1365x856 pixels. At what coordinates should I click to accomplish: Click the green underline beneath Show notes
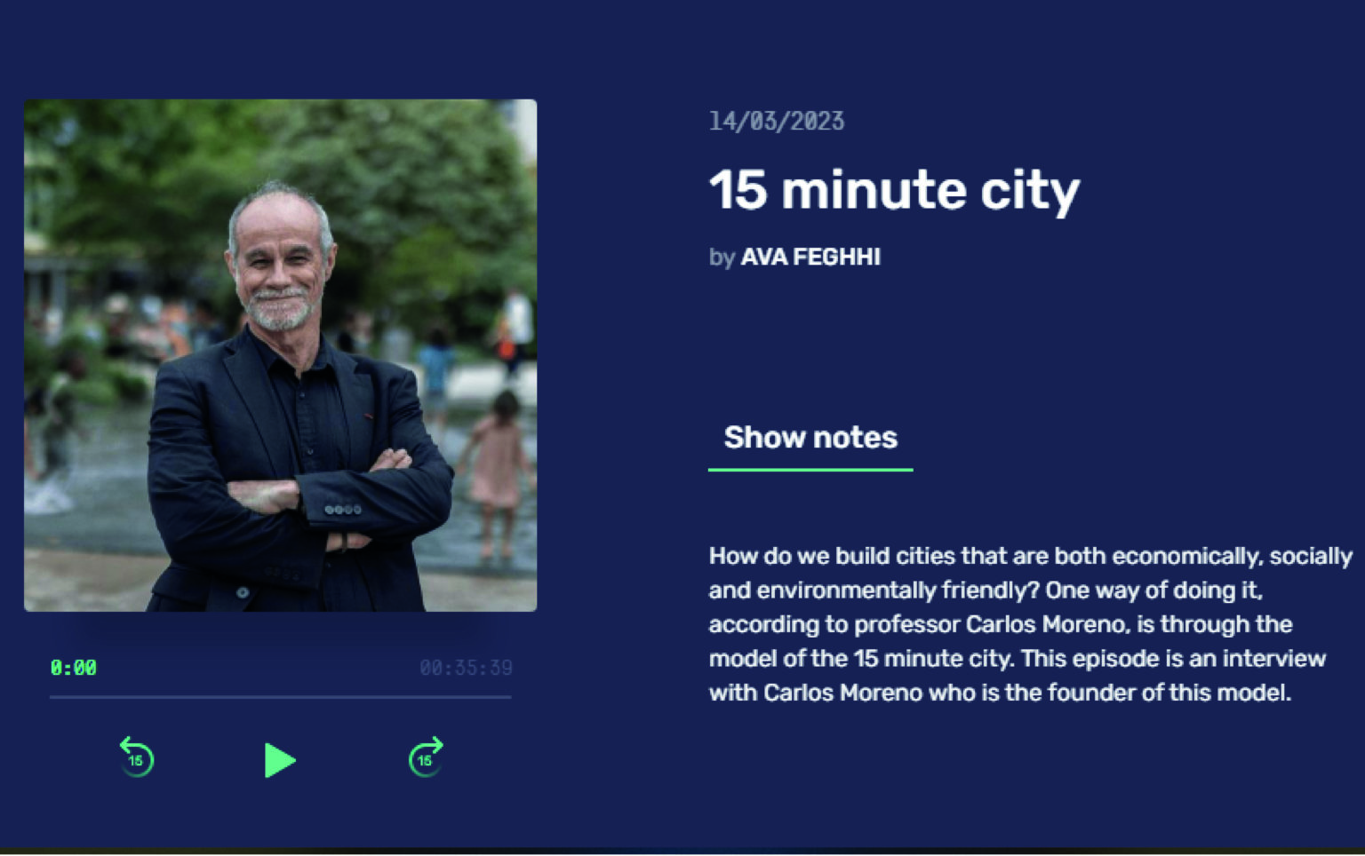(x=810, y=469)
